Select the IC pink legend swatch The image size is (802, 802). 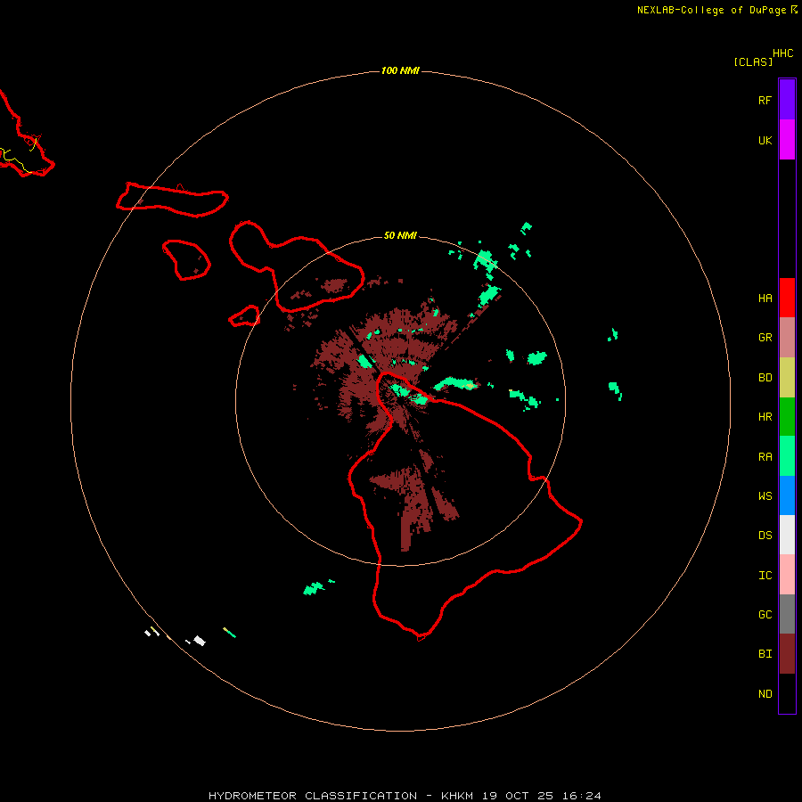coord(787,575)
